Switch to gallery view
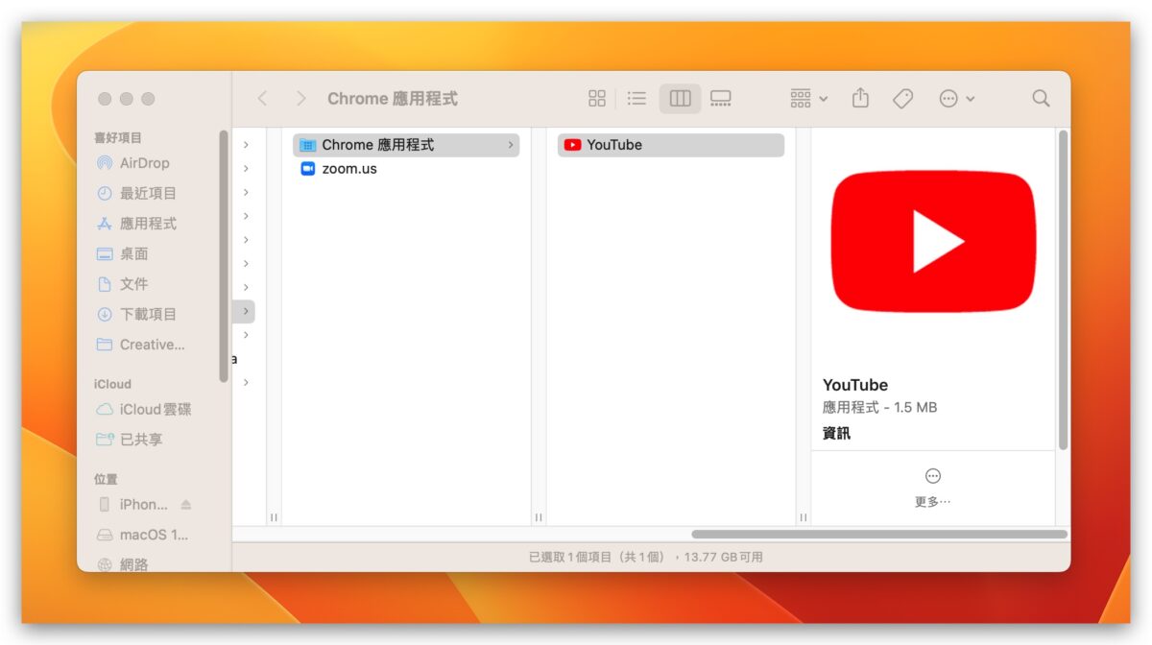1152x645 pixels. [721, 99]
